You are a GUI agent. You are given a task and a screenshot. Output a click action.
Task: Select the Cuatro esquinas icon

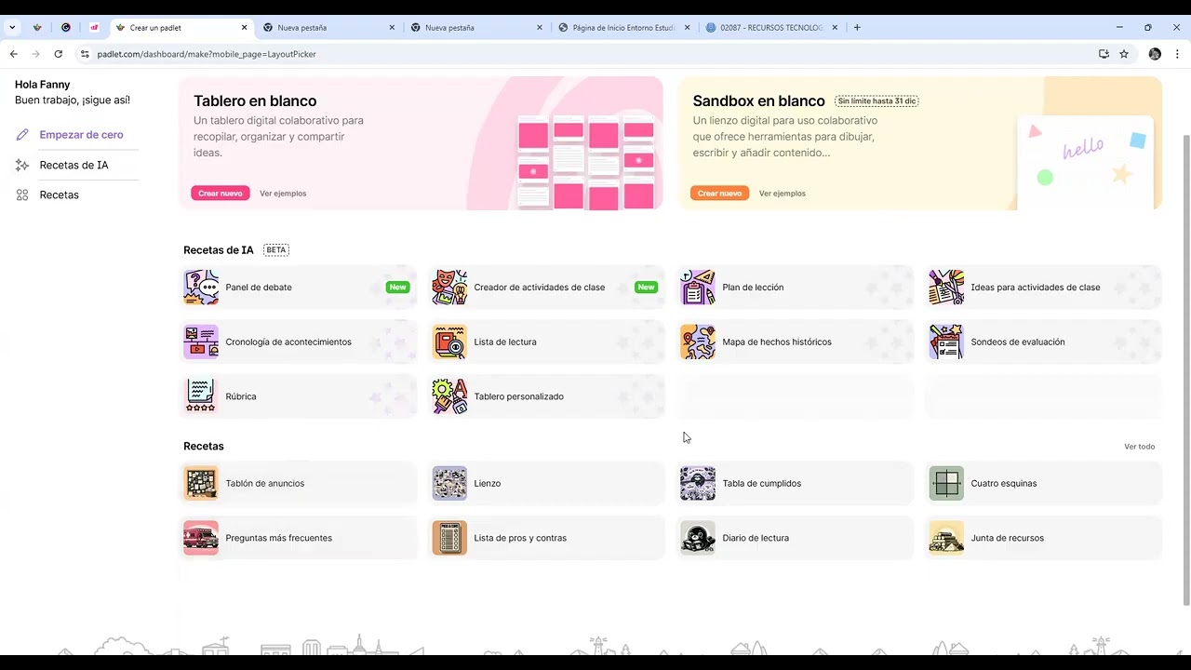946,483
